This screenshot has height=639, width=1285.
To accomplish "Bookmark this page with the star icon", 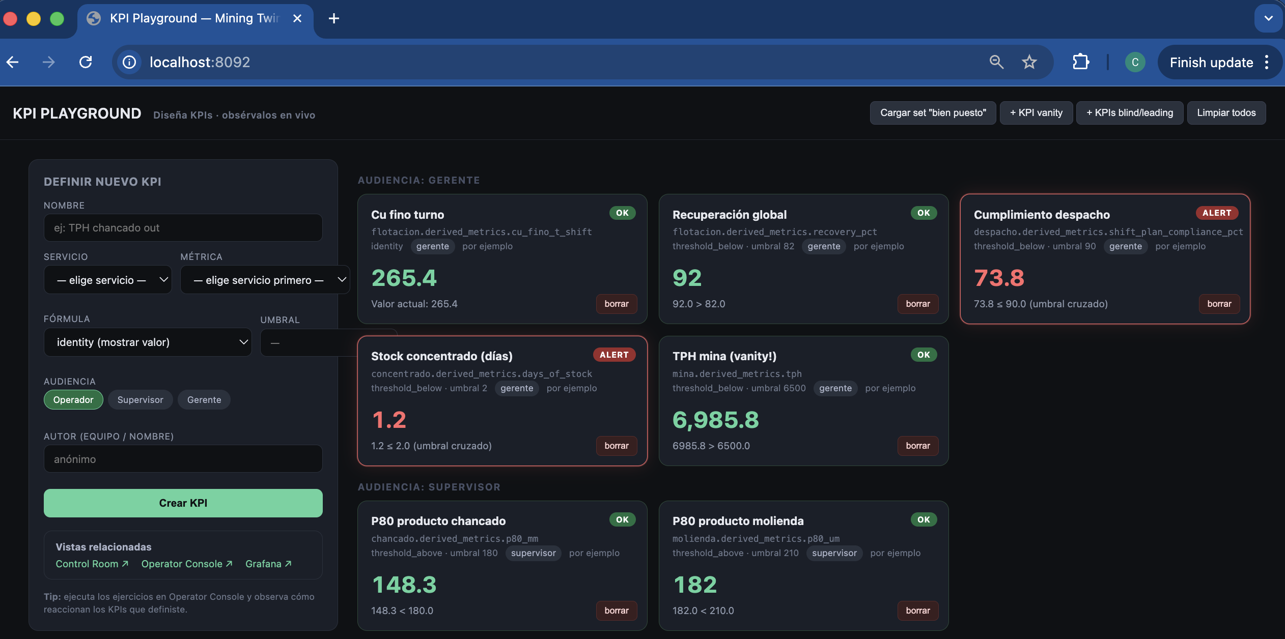I will pyautogui.click(x=1029, y=62).
